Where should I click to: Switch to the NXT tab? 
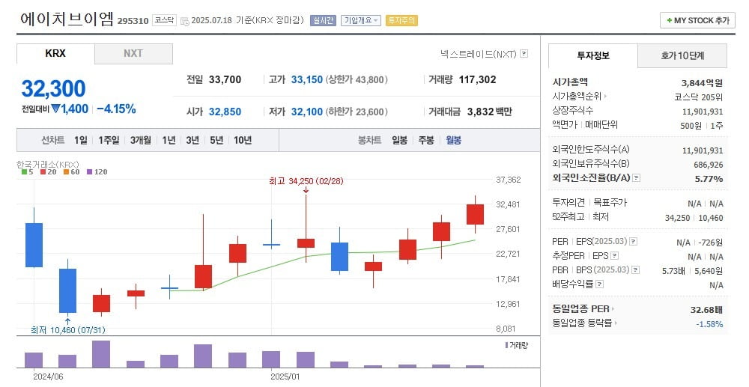(133, 54)
